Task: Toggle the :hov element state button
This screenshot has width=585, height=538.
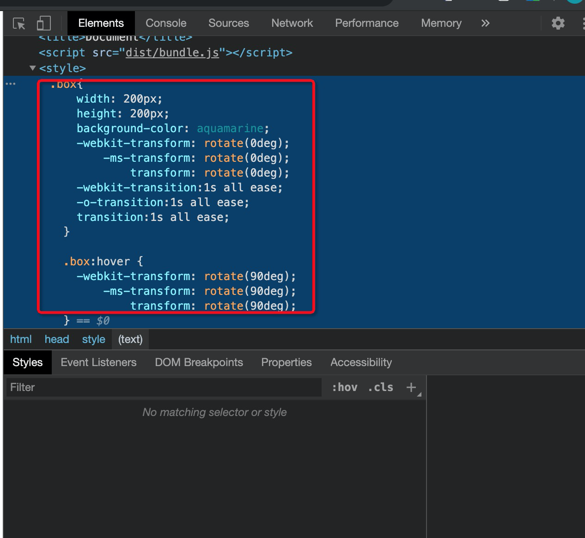Action: (x=345, y=387)
